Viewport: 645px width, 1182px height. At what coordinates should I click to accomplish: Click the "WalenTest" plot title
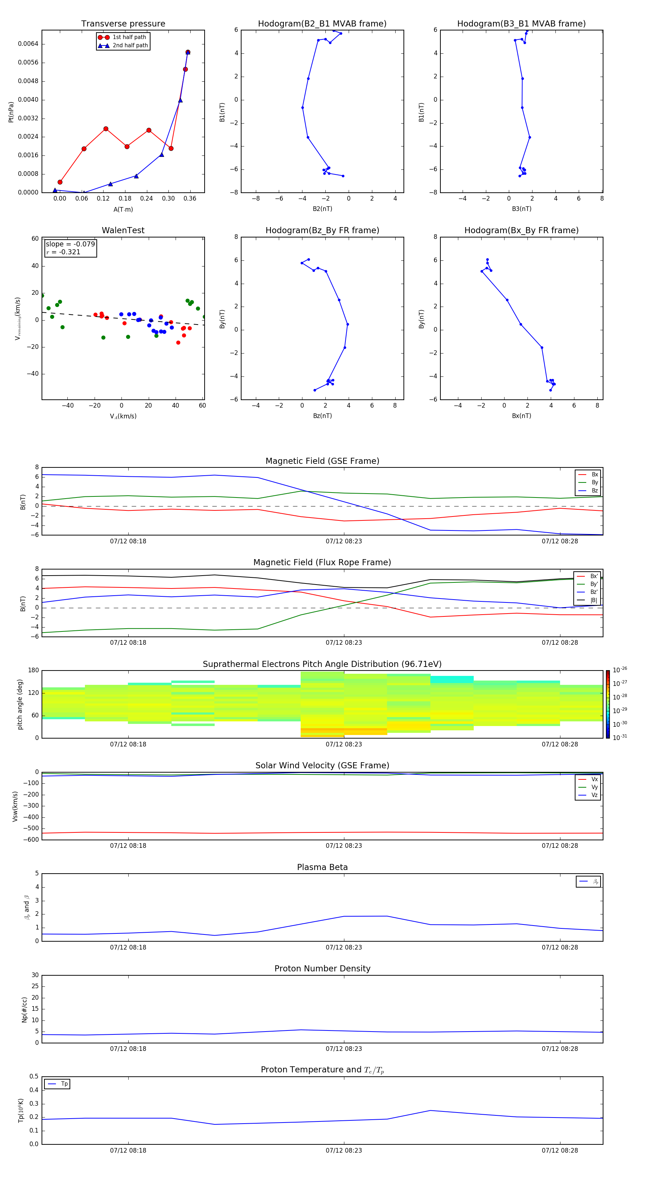click(123, 230)
